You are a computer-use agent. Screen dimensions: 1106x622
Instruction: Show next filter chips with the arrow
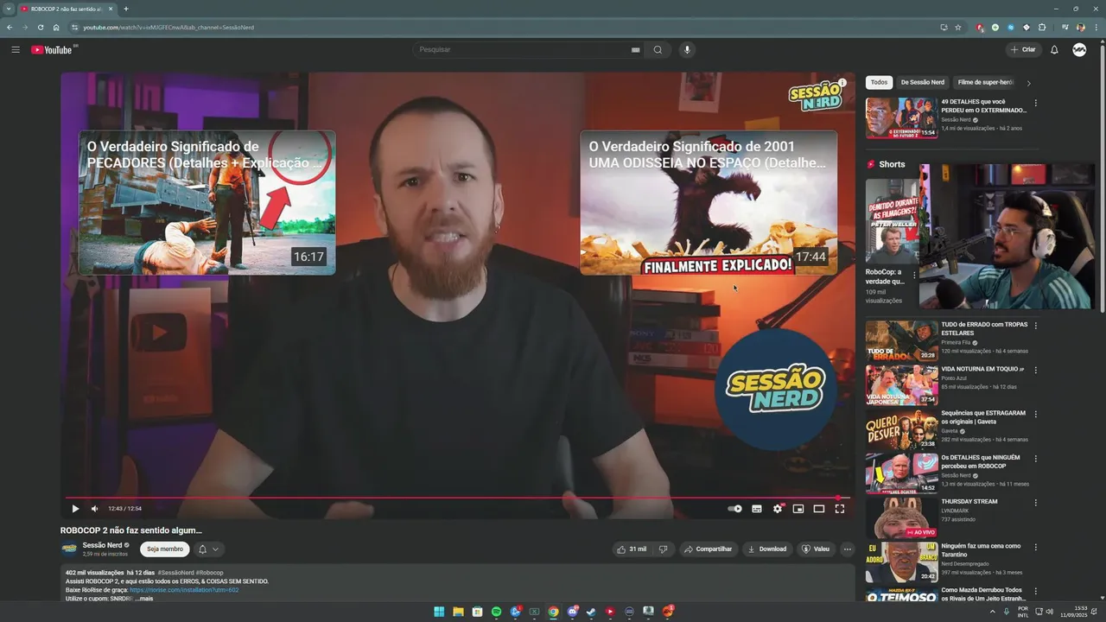(x=1028, y=83)
